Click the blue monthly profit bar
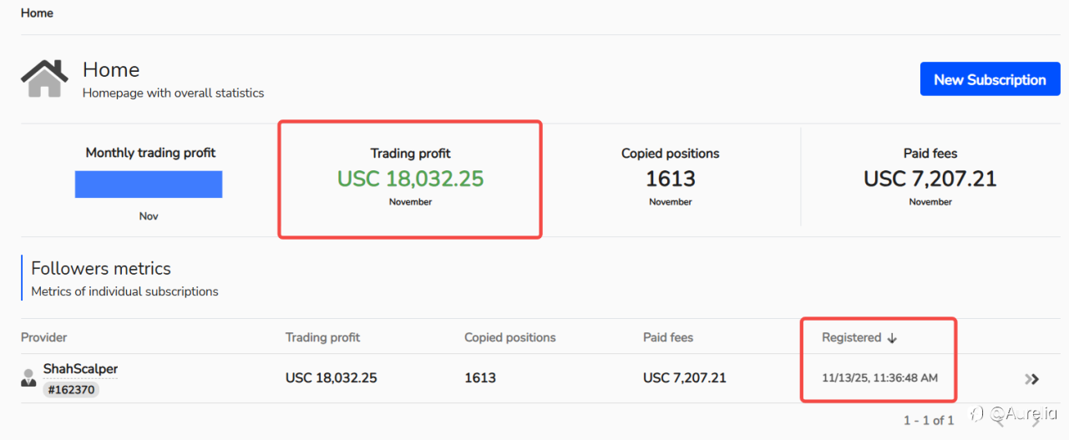The height and width of the screenshot is (440, 1069). tap(149, 185)
